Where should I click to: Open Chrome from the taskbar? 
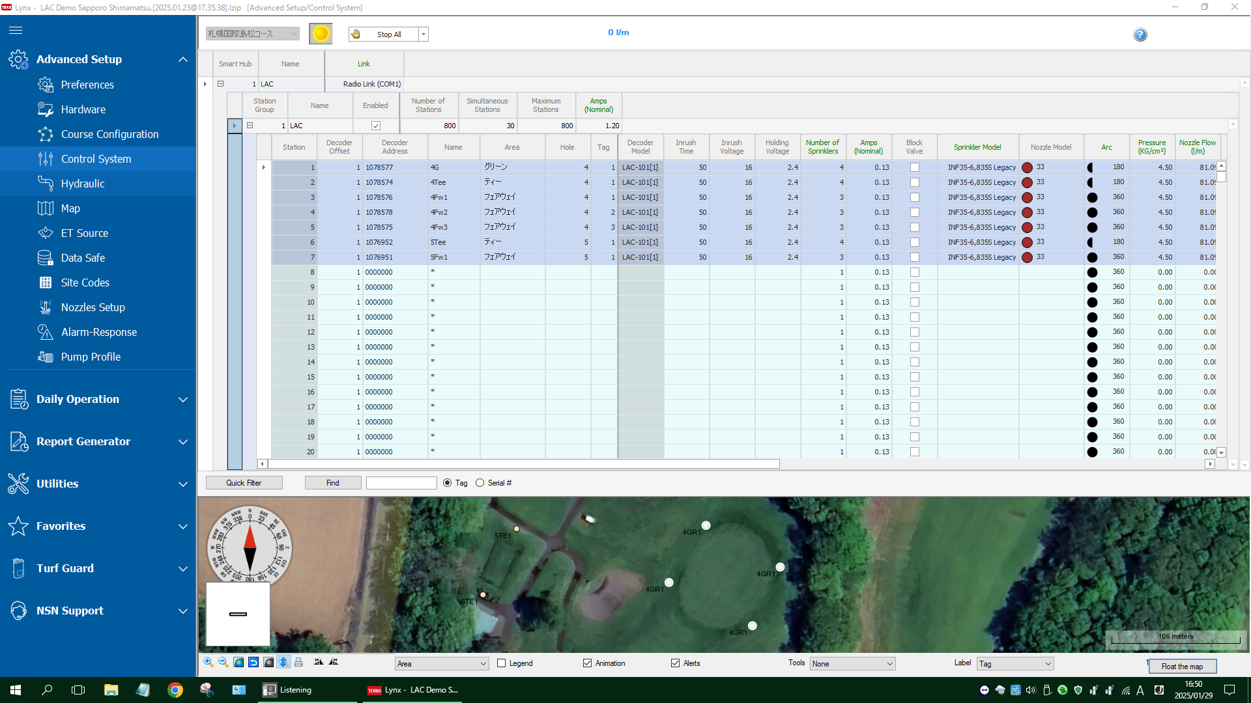175,690
